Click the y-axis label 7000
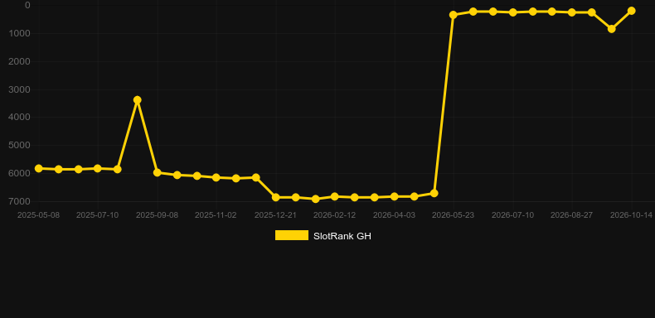The height and width of the screenshot is (318, 655). pyautogui.click(x=19, y=201)
